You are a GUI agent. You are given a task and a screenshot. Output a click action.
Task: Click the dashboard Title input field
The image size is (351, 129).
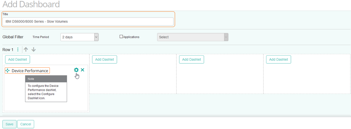(x=88, y=22)
